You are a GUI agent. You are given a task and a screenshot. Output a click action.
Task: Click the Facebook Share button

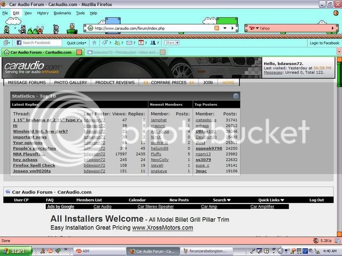[172, 43]
